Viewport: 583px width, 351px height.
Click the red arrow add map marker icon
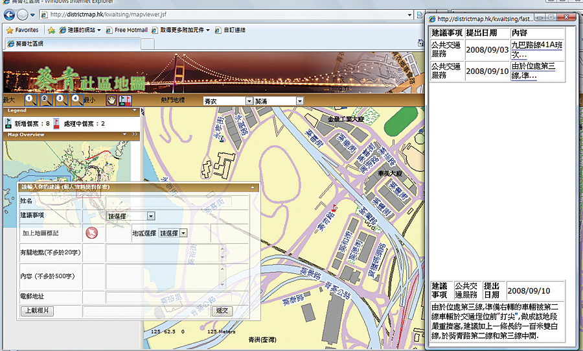[x=92, y=233]
